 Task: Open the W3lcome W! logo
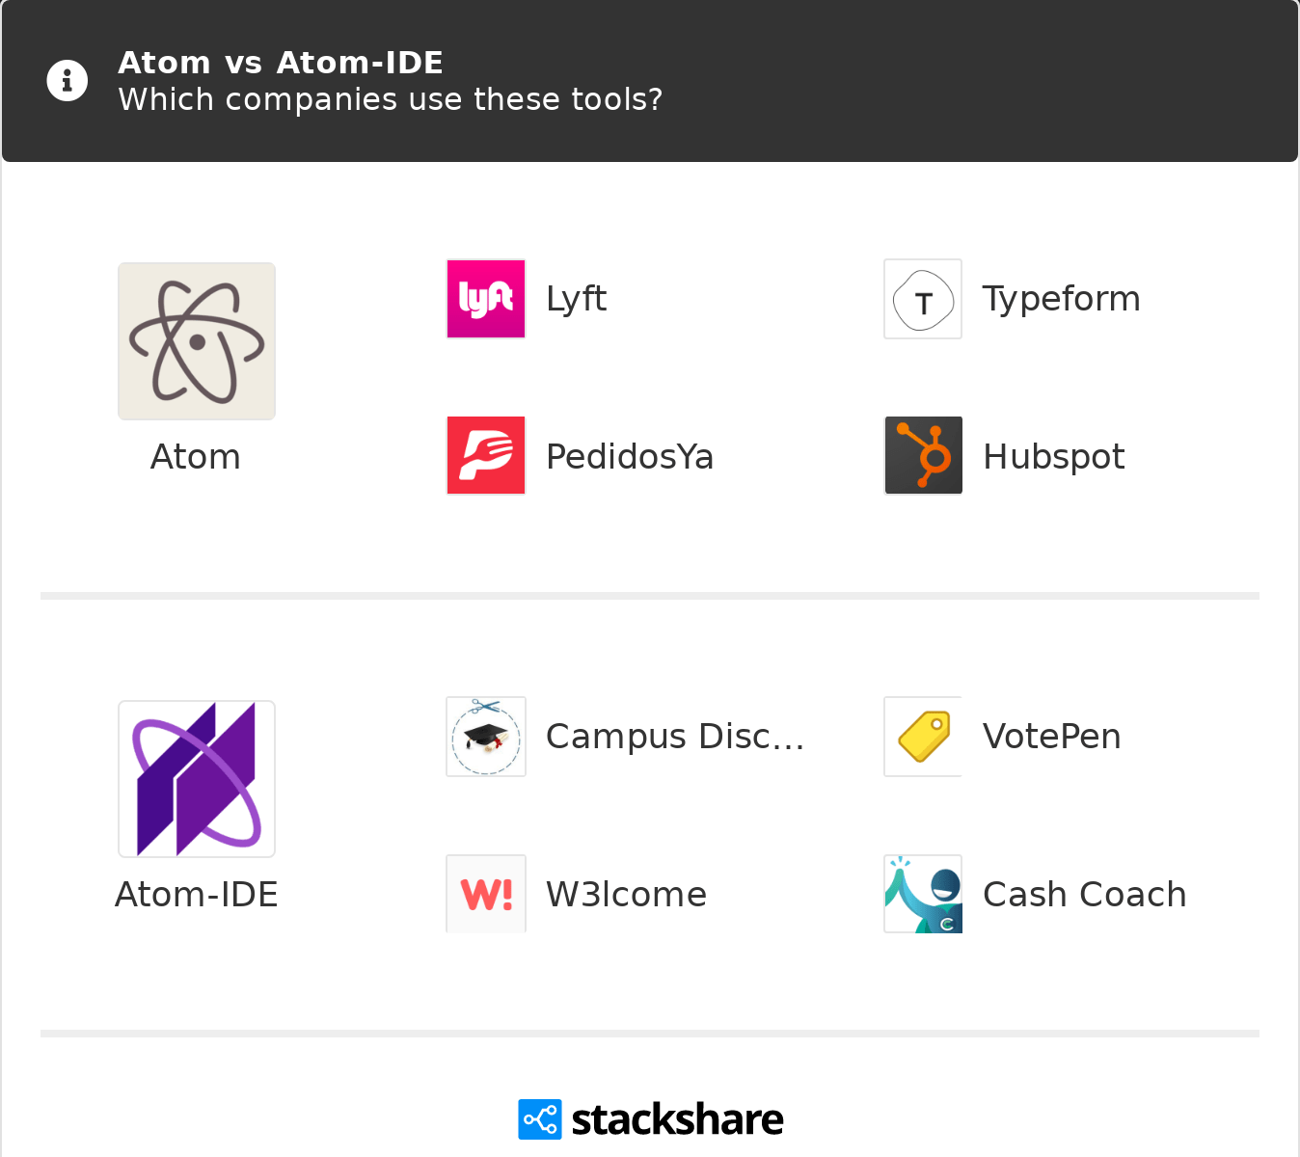[486, 894]
